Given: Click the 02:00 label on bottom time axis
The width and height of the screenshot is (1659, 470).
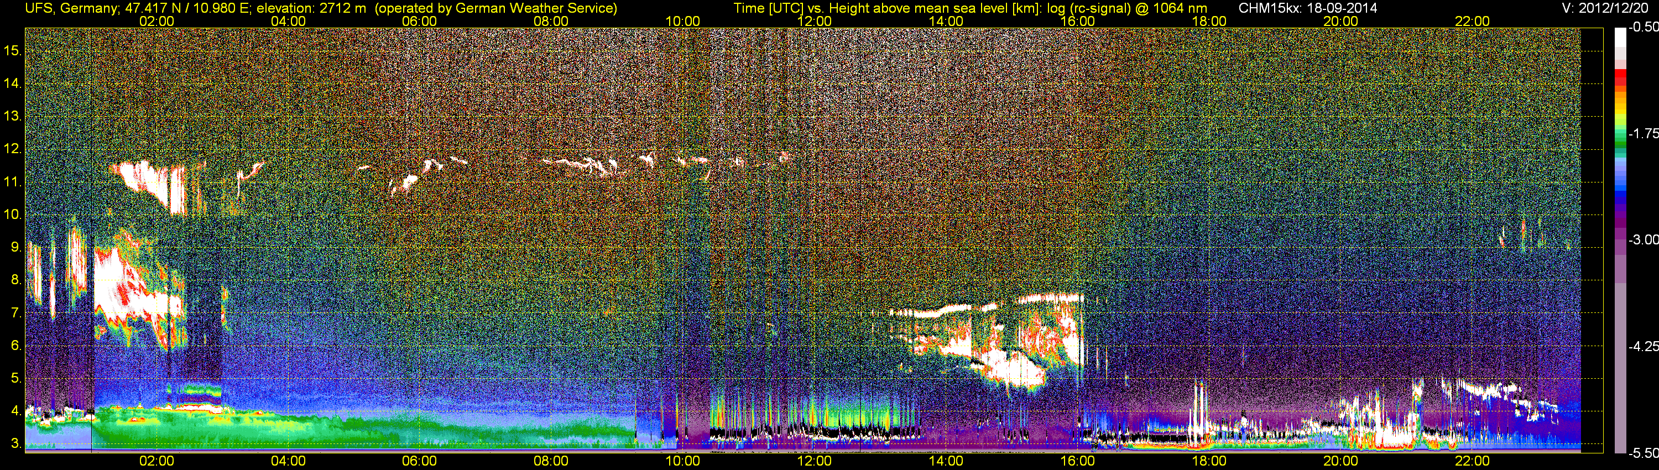Looking at the screenshot, I should (x=156, y=462).
